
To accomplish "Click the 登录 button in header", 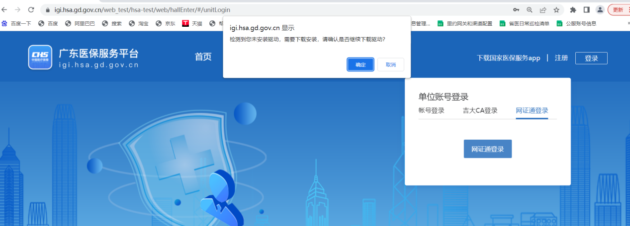I will (x=591, y=58).
